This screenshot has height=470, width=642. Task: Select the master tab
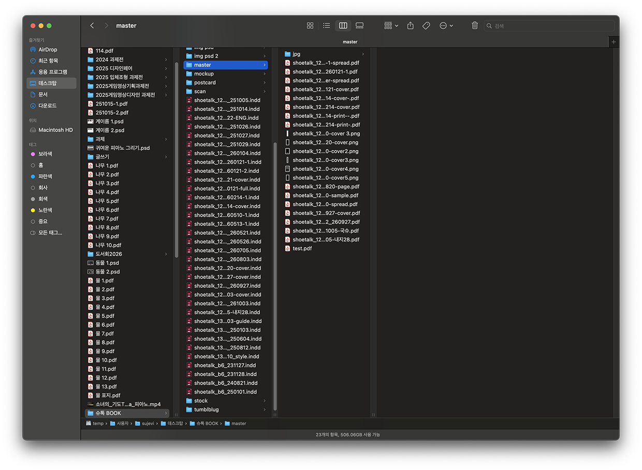tap(350, 41)
